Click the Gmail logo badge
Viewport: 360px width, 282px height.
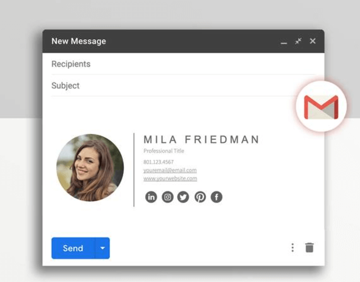pyautogui.click(x=321, y=106)
